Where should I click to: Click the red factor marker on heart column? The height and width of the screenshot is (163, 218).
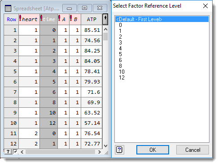tap(20, 18)
